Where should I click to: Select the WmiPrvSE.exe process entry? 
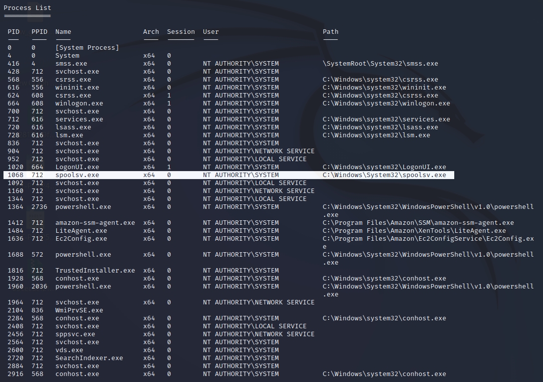click(x=79, y=310)
